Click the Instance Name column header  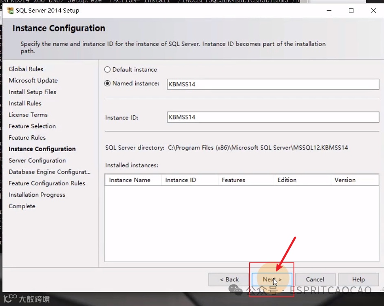coord(133,180)
